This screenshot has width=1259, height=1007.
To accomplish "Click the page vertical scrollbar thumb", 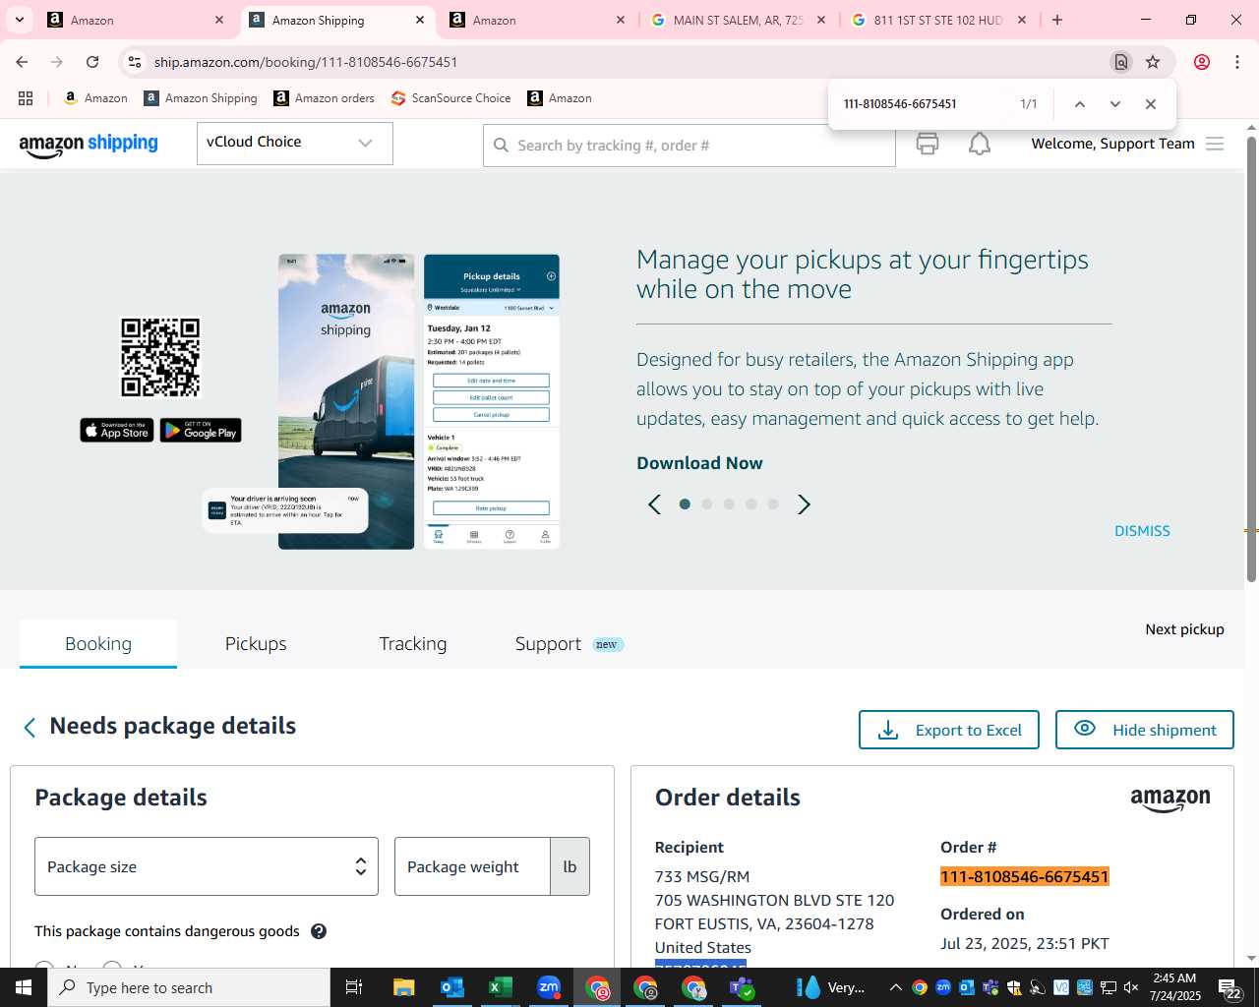I will coord(1251,359).
